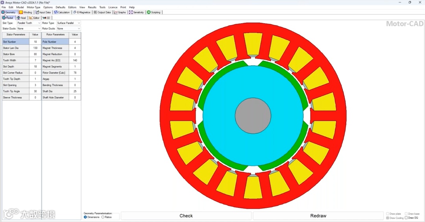
Task: Go to the Calculation tab
Action: (62, 12)
